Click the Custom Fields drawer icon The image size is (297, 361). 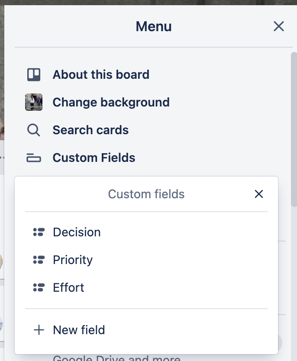point(33,158)
